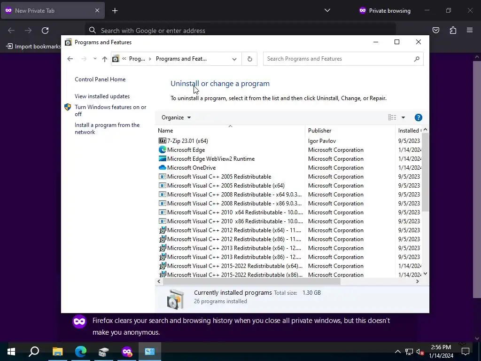Click Install a program from the network
481x361 pixels.
click(107, 129)
